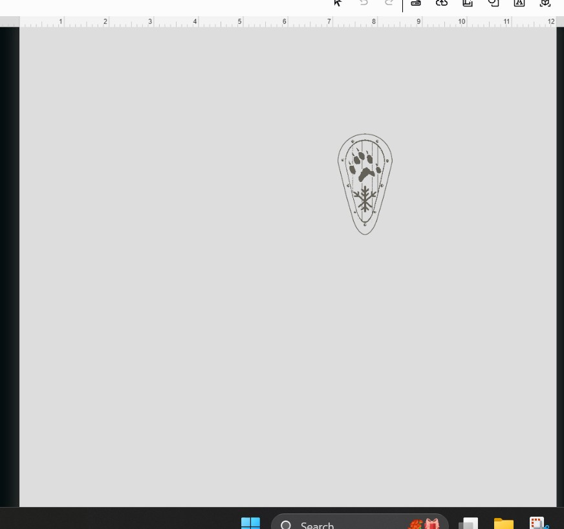
Task: Click the icon right of toolbar divider
Action: (x=416, y=3)
